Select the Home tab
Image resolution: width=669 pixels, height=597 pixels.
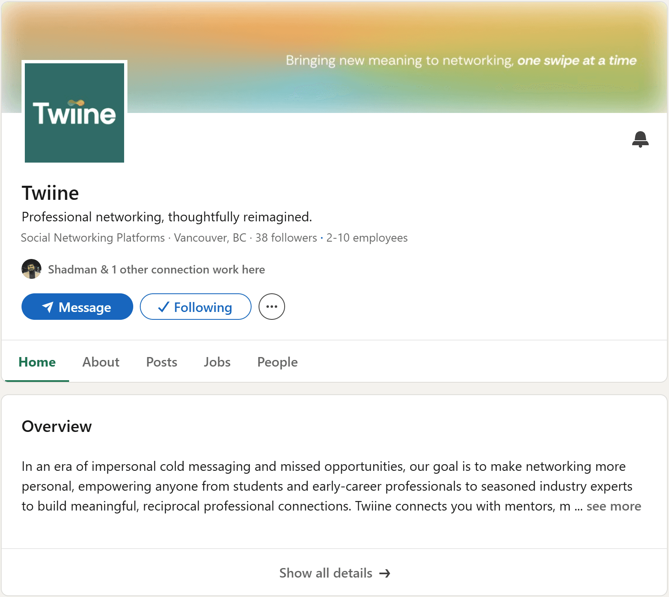37,362
